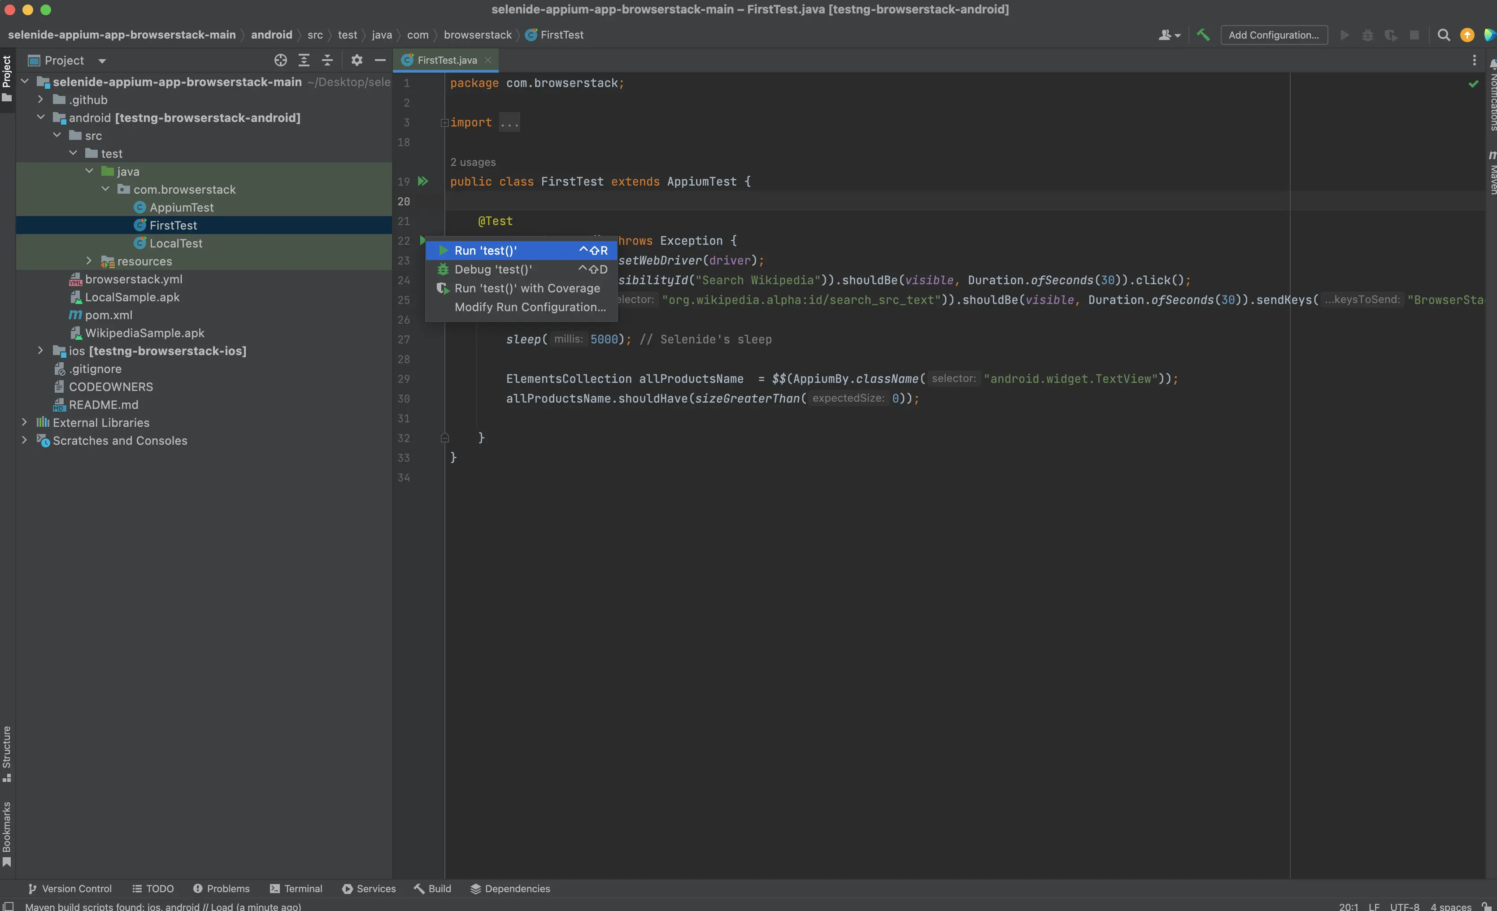The height and width of the screenshot is (911, 1497).
Task: Choose Run 'test()' with Coverage
Action: coord(527,288)
